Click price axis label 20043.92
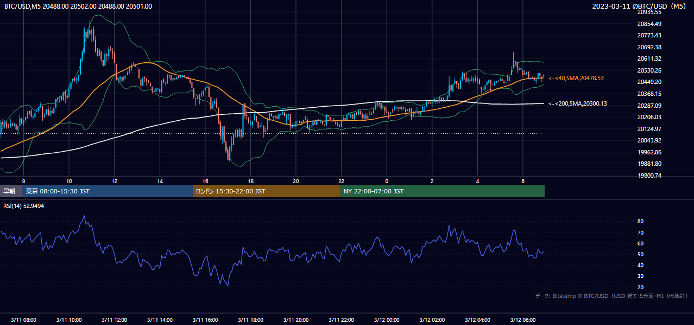Image resolution: width=694 pixels, height=325 pixels. click(x=649, y=140)
